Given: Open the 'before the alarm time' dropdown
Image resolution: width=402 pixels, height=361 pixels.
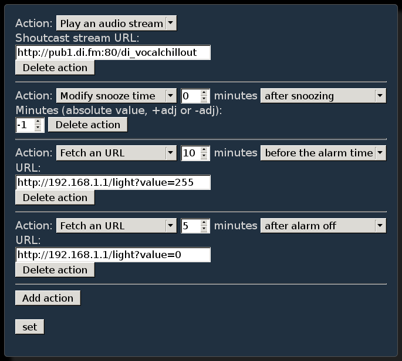Looking at the screenshot, I should 323,153.
